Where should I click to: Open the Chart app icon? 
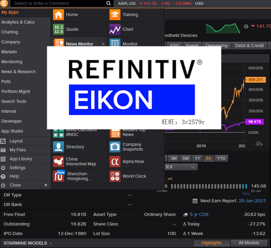click(115, 29)
